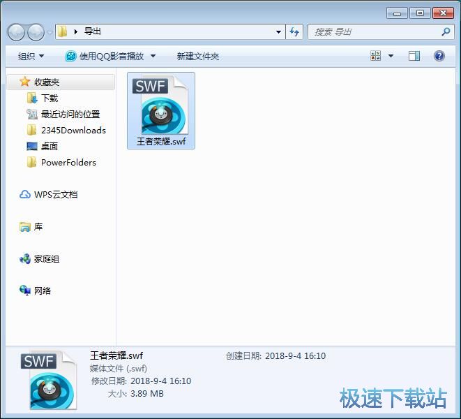Create folder with 新建文件夹 button
Image resolution: width=461 pixels, height=419 pixels.
[x=198, y=56]
